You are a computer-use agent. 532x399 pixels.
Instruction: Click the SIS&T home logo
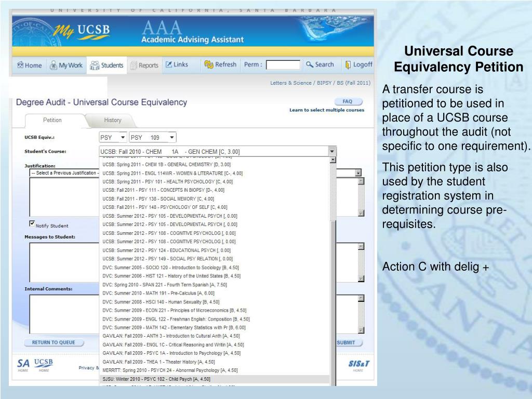[x=358, y=365]
